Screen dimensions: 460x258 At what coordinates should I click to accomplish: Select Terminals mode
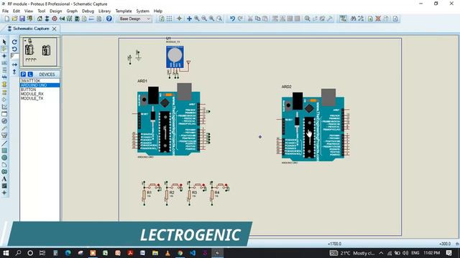coord(4,92)
